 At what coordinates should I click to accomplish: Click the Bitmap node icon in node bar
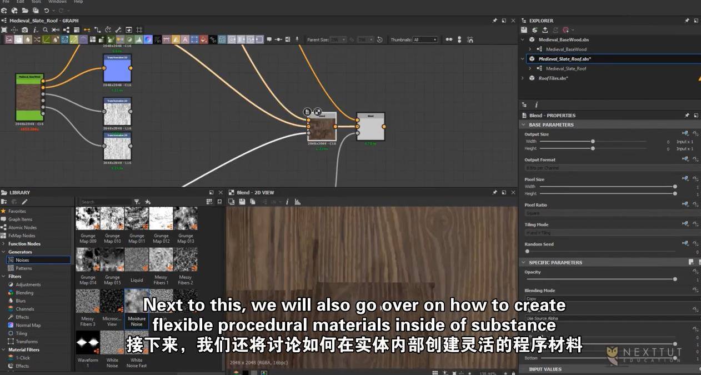click(x=9, y=39)
